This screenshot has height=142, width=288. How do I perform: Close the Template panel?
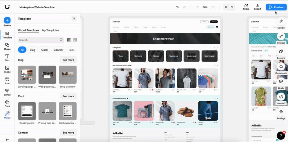tap(74, 18)
